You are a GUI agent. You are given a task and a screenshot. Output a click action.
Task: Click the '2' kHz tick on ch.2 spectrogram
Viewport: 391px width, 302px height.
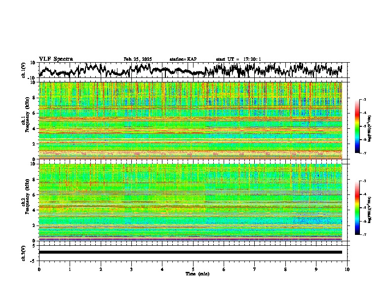click(35, 226)
